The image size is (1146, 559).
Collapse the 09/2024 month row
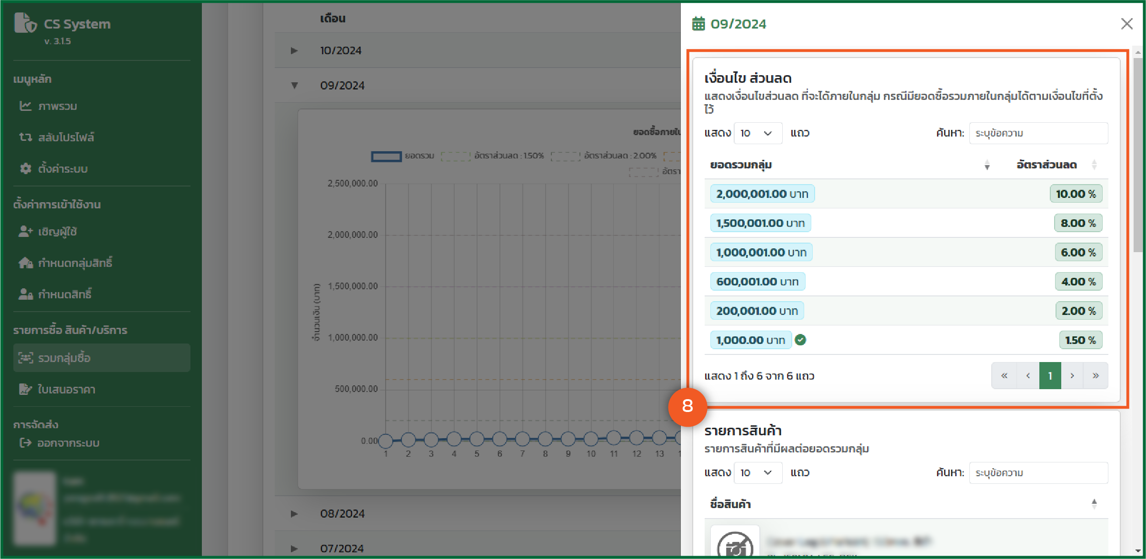(x=294, y=86)
